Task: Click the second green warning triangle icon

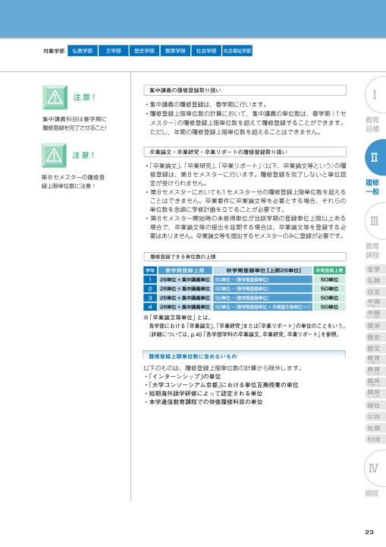Action: (x=54, y=155)
